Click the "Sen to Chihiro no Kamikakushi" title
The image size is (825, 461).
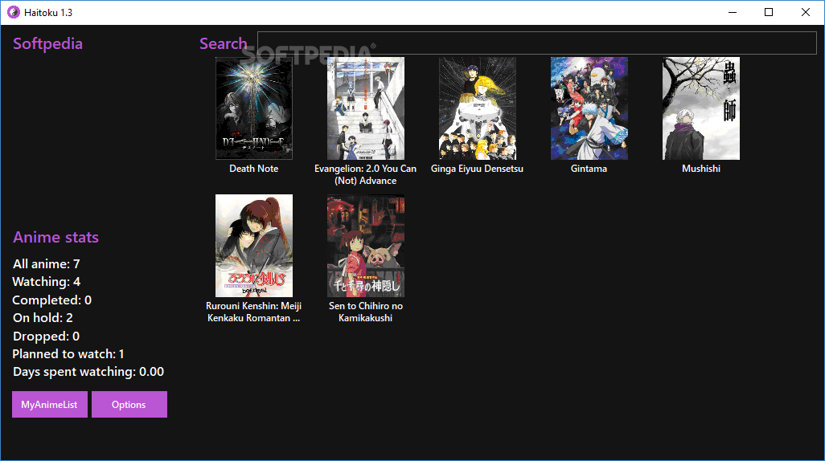[x=366, y=312]
